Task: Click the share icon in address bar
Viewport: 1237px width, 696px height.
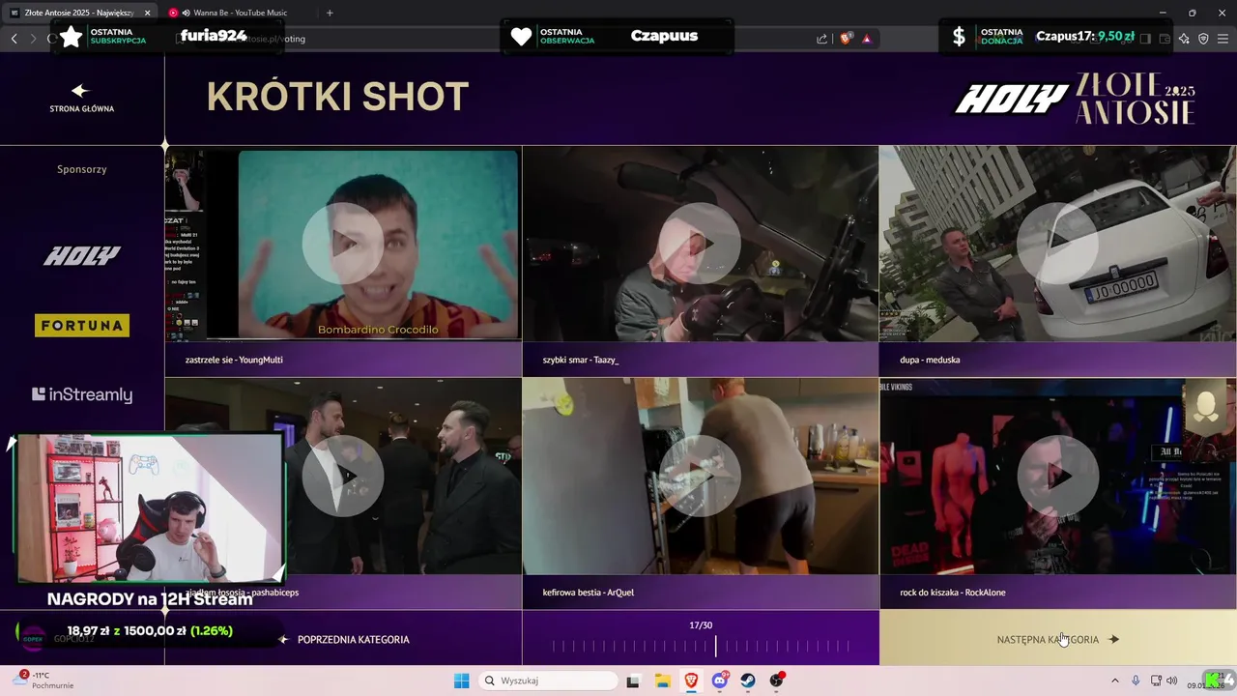Action: [x=821, y=39]
